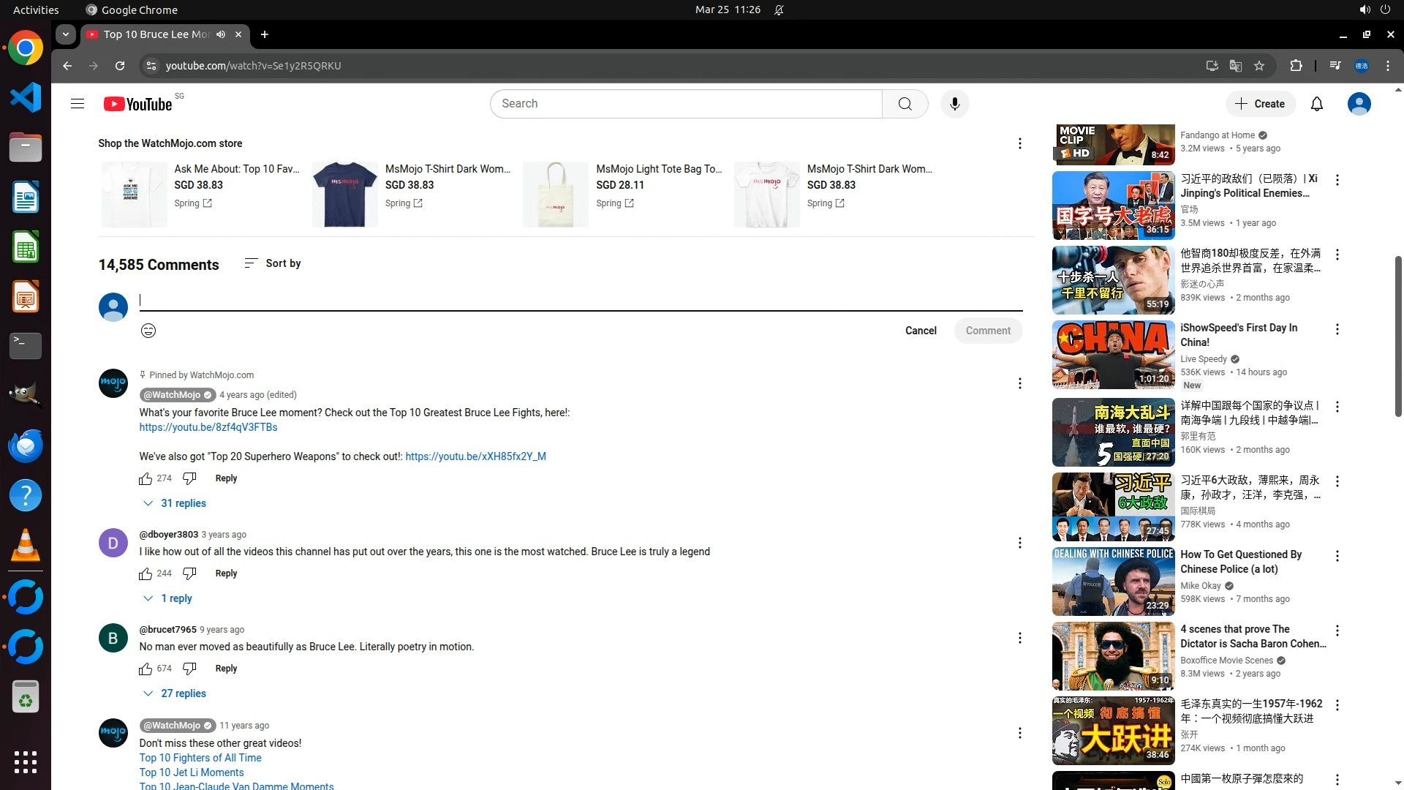
Task: Click the YouTube search magnifier button
Action: coord(905,104)
